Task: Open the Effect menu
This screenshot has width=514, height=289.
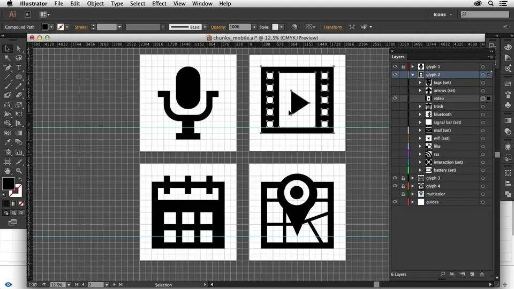Action: [159, 4]
